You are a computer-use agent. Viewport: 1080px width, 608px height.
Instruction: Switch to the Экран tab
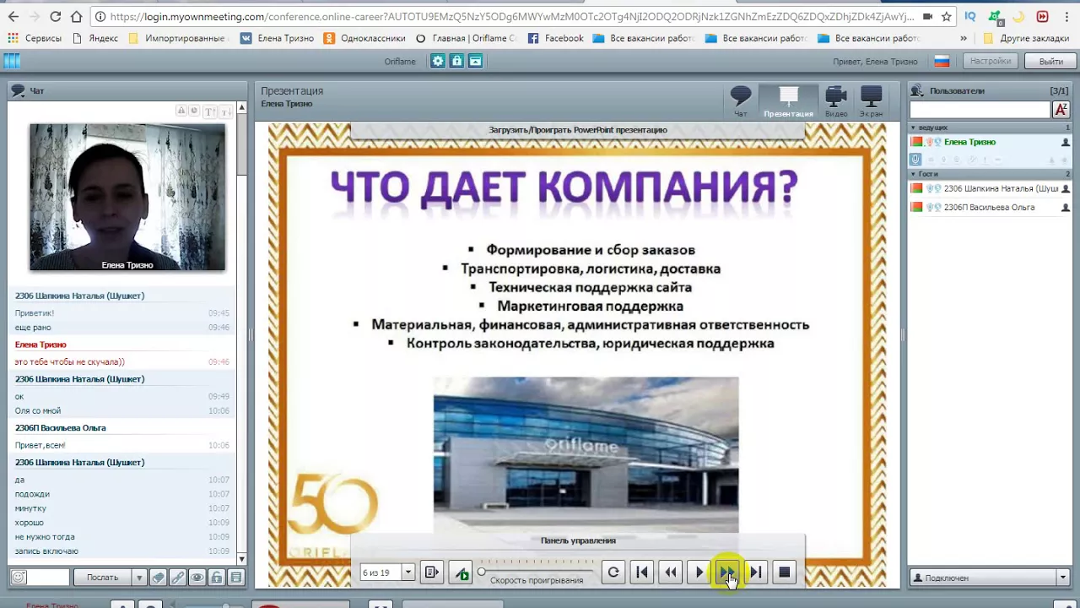[871, 101]
